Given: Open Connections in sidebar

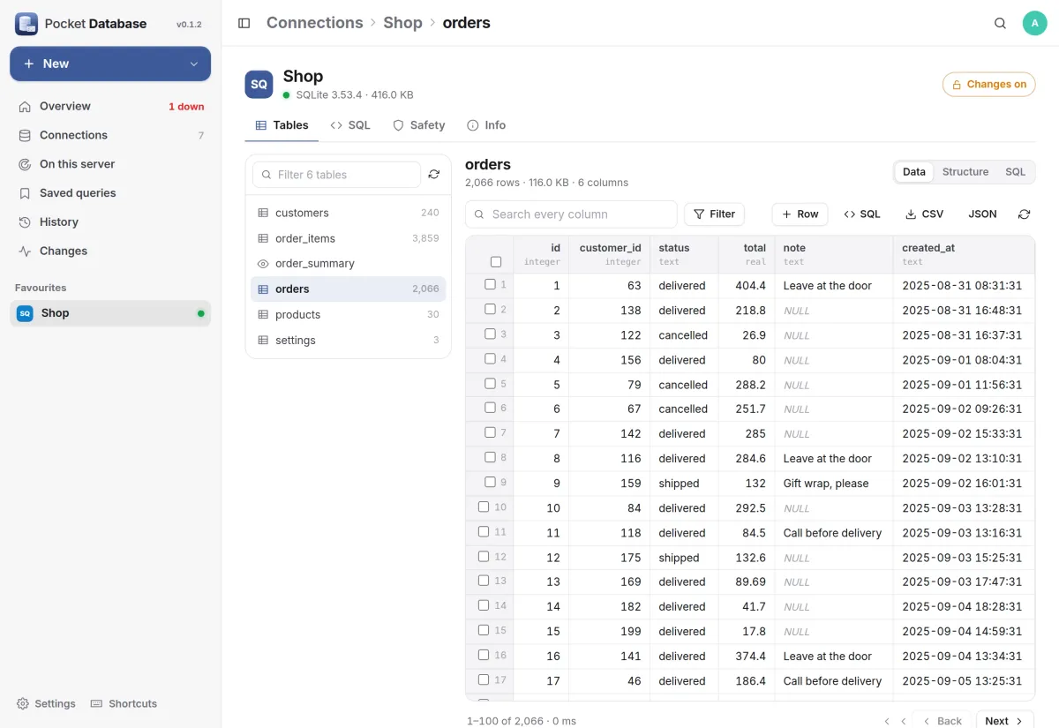Looking at the screenshot, I should click(x=110, y=135).
